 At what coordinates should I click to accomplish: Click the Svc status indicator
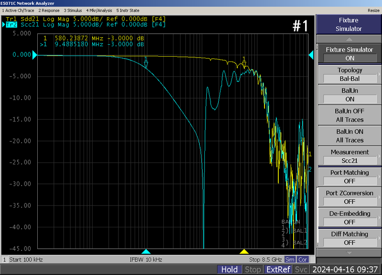pos(301,269)
